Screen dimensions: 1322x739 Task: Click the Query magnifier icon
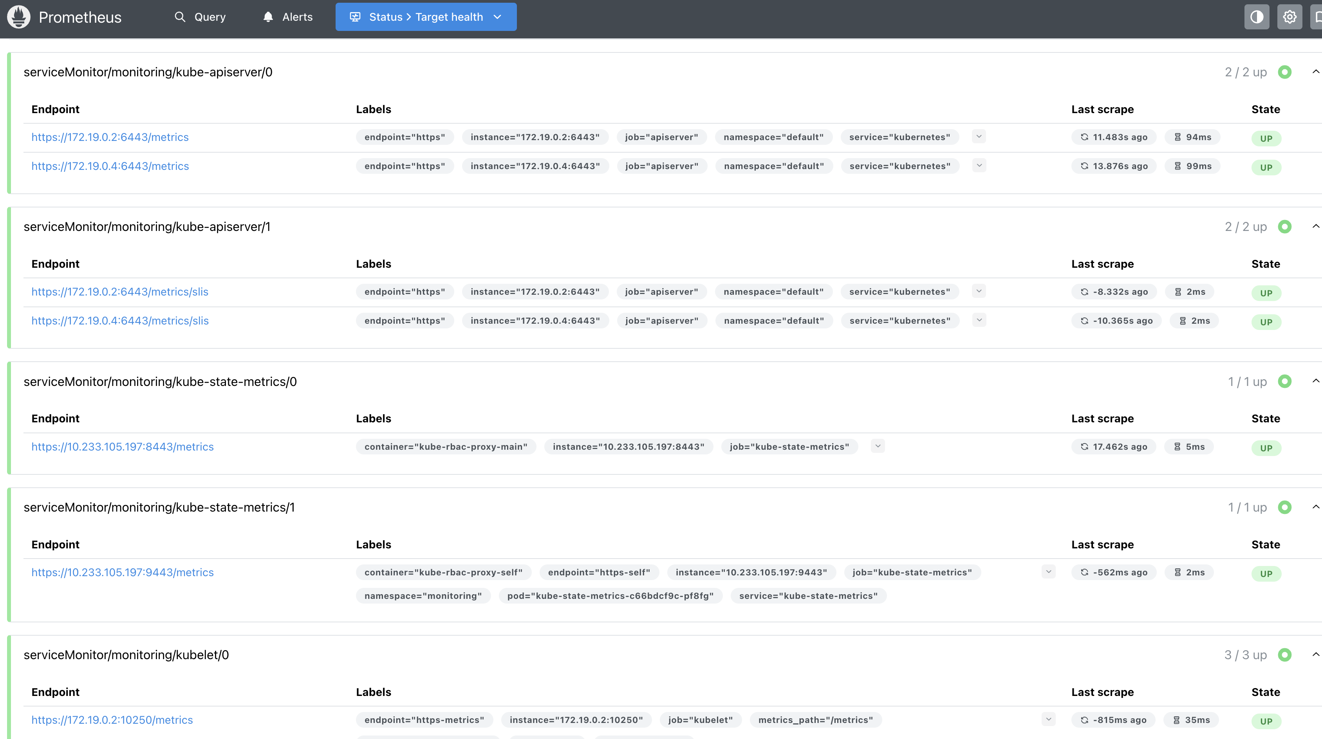(x=180, y=17)
